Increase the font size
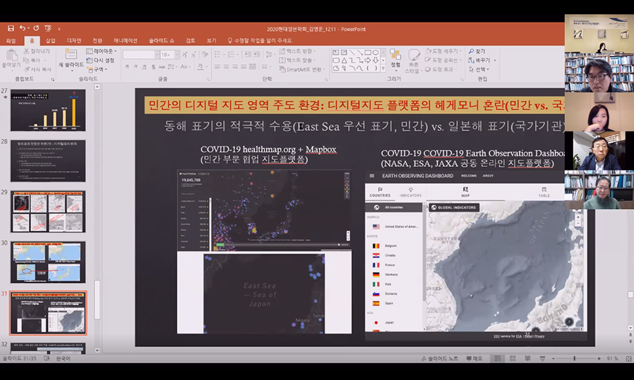The width and height of the screenshot is (634, 380). (185, 54)
